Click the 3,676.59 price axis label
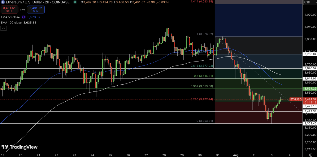 point(310,68)
